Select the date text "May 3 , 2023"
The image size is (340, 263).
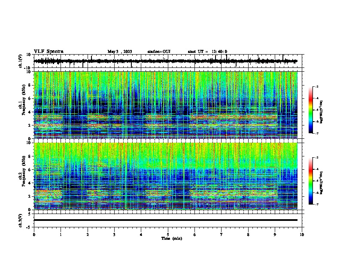pos(120,52)
